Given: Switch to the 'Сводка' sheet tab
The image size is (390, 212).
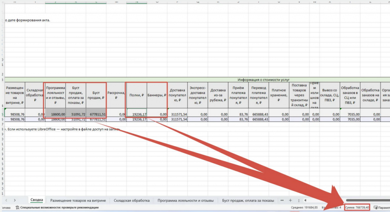Looking at the screenshot, I should tap(37, 200).
